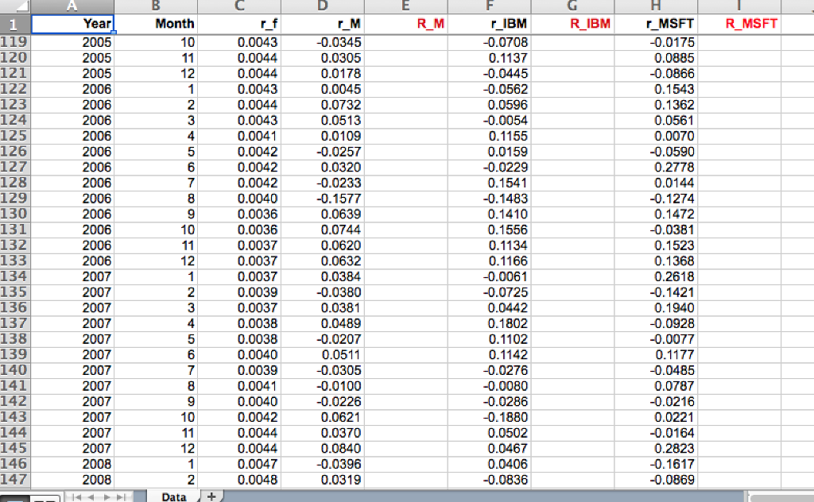Click the r_MSFT value 0.2618 in row 134
Image resolution: width=814 pixels, height=502 pixels.
point(674,277)
